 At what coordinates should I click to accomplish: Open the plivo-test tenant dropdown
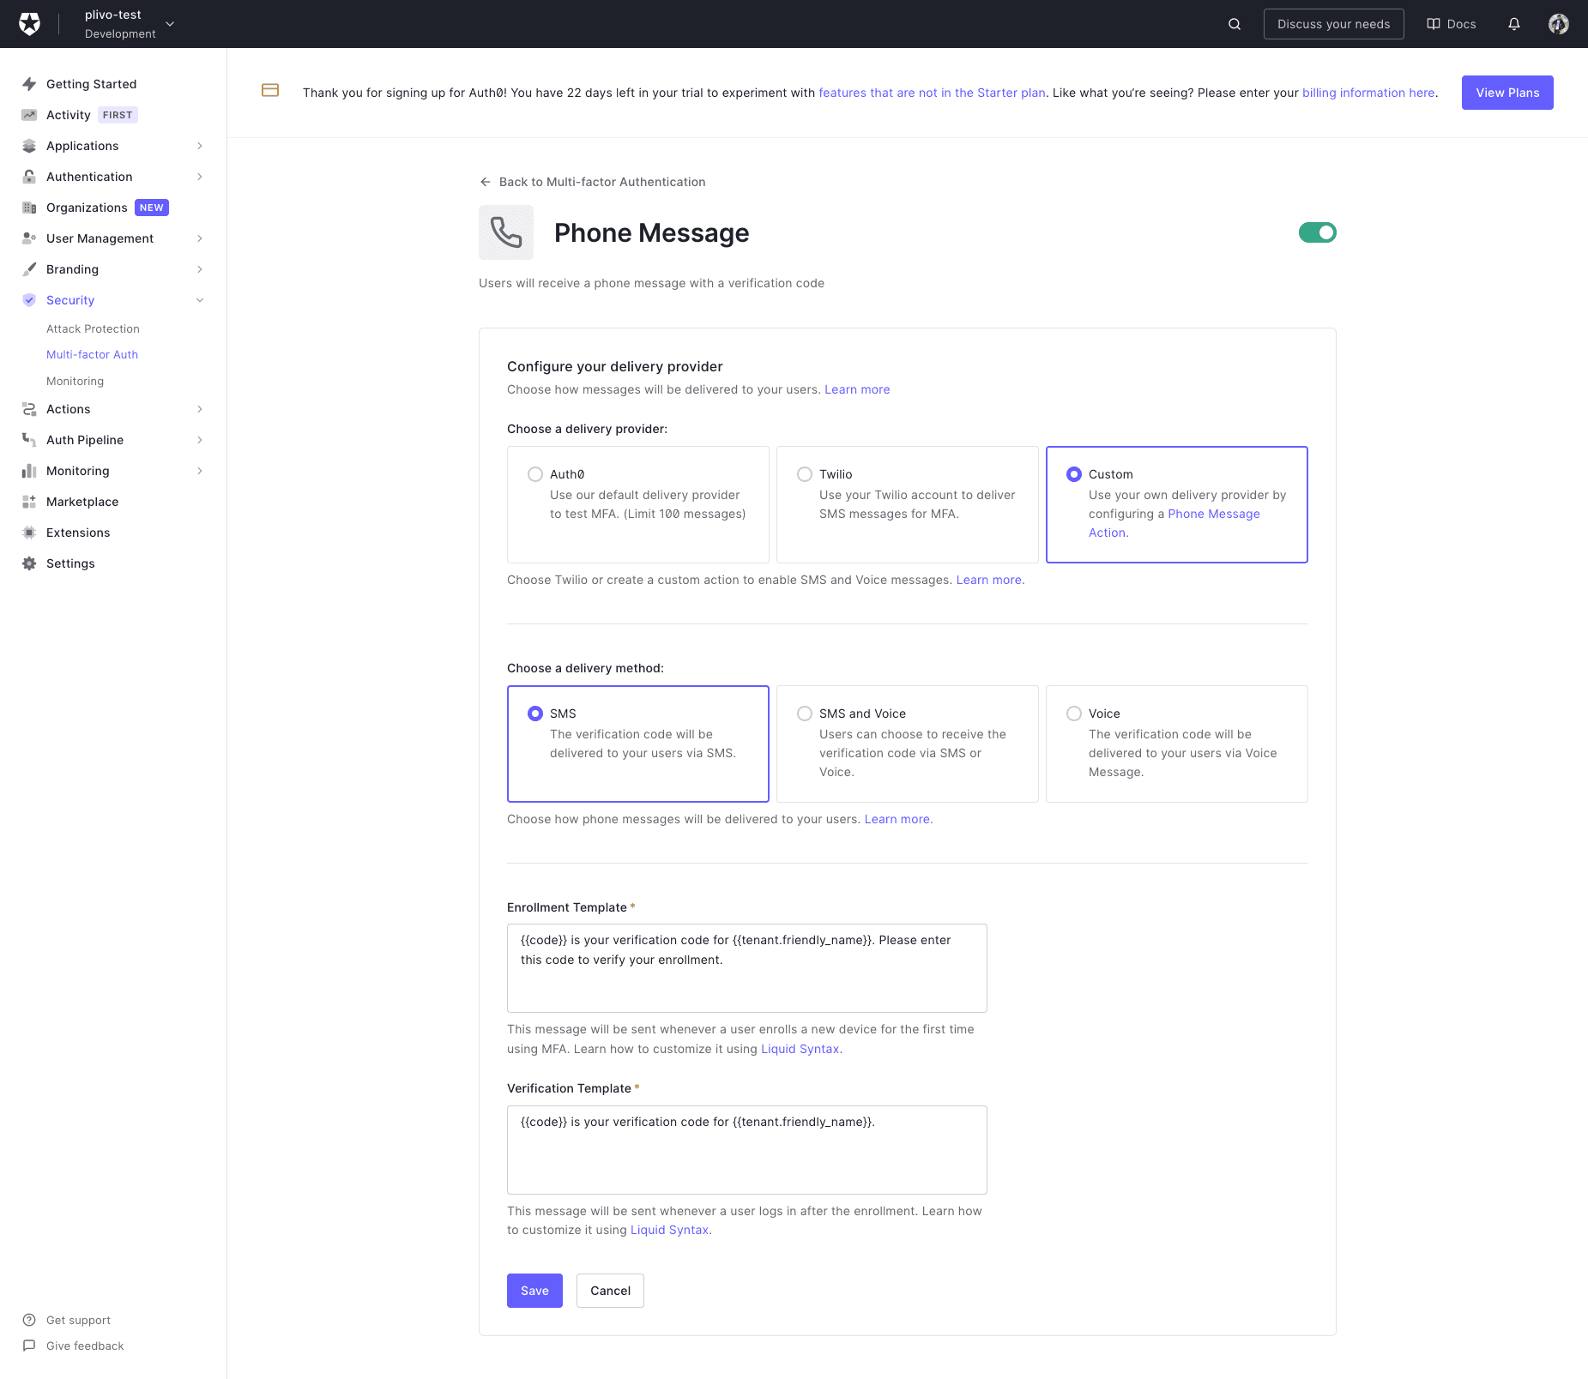170,24
